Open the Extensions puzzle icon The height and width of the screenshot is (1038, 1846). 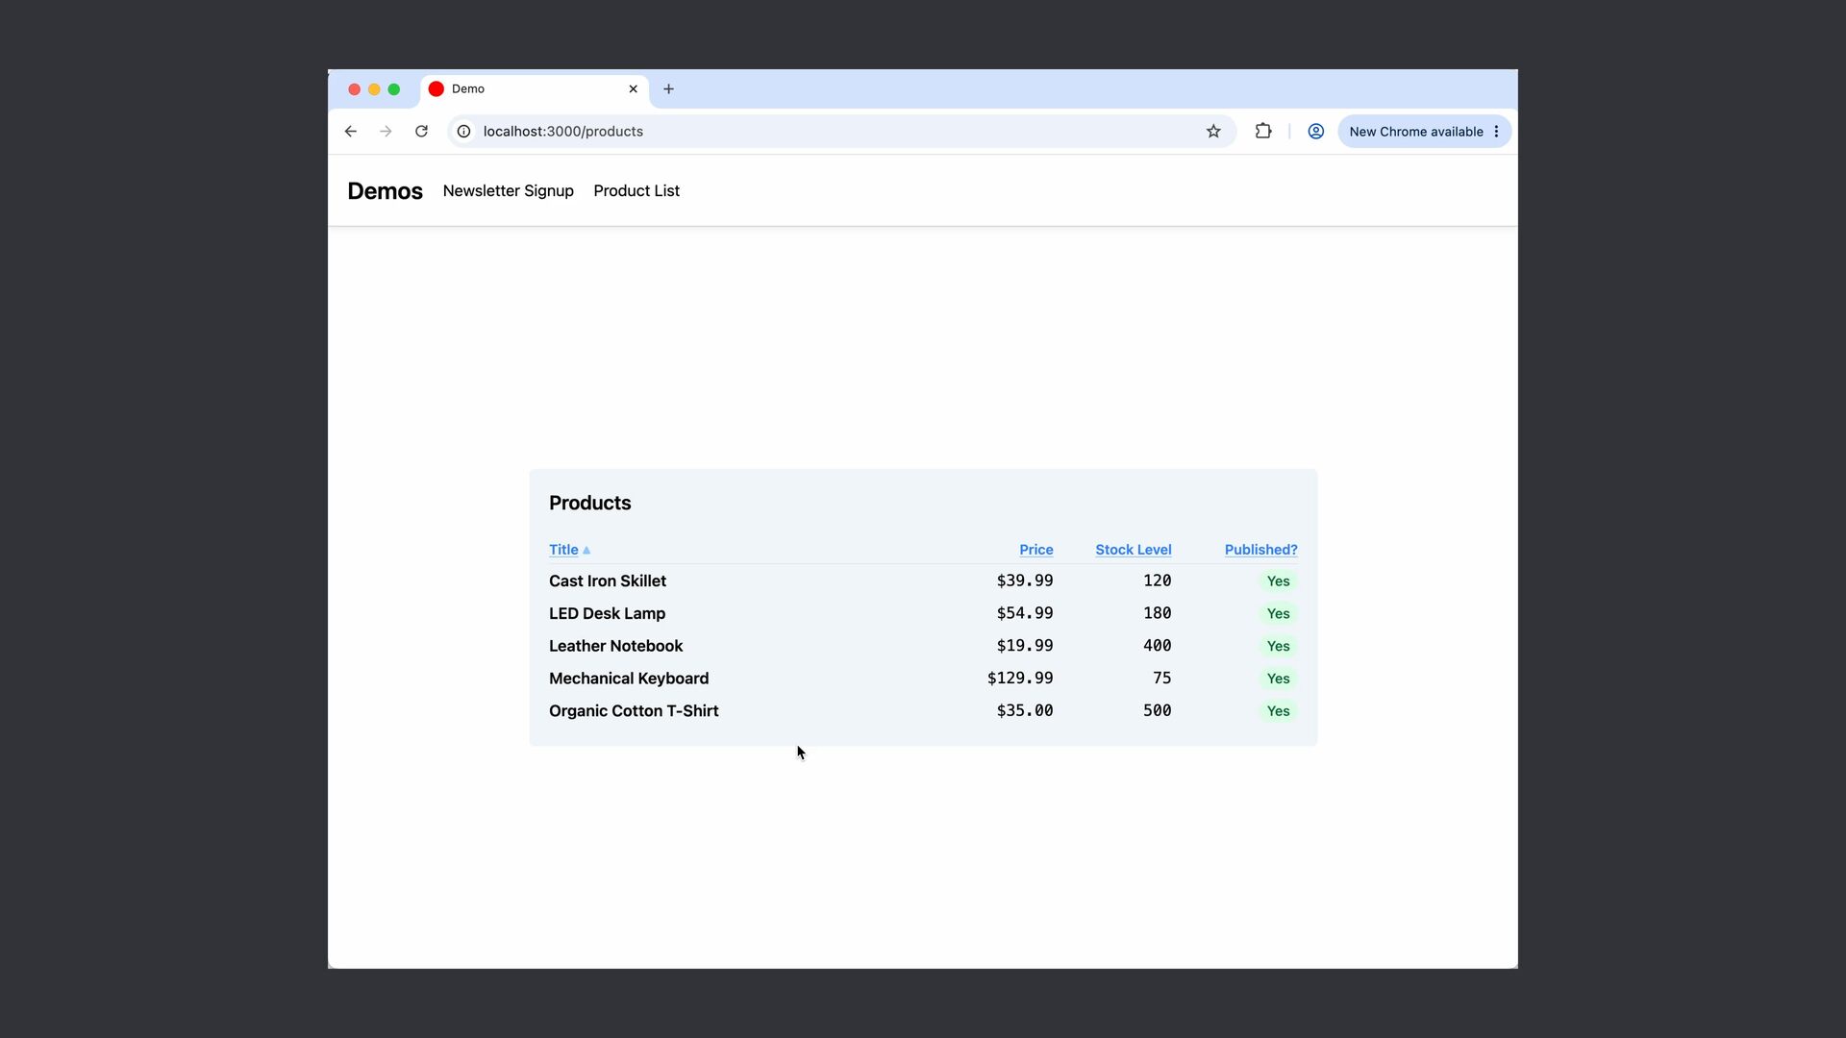pos(1263,132)
